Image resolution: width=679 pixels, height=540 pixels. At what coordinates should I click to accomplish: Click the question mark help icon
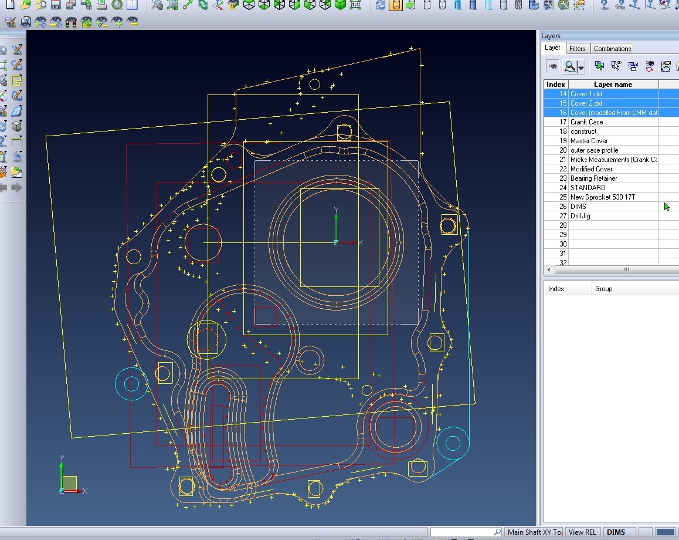[605, 5]
